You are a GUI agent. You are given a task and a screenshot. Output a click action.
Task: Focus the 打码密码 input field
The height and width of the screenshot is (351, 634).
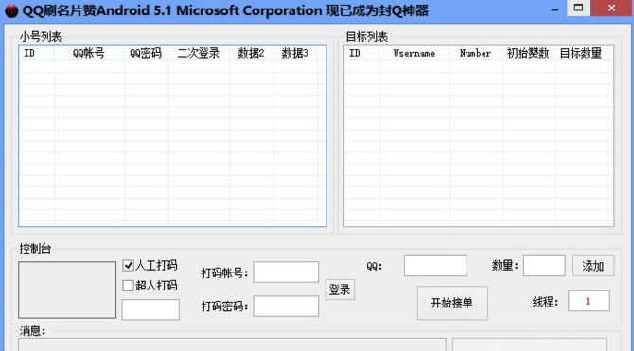286,307
